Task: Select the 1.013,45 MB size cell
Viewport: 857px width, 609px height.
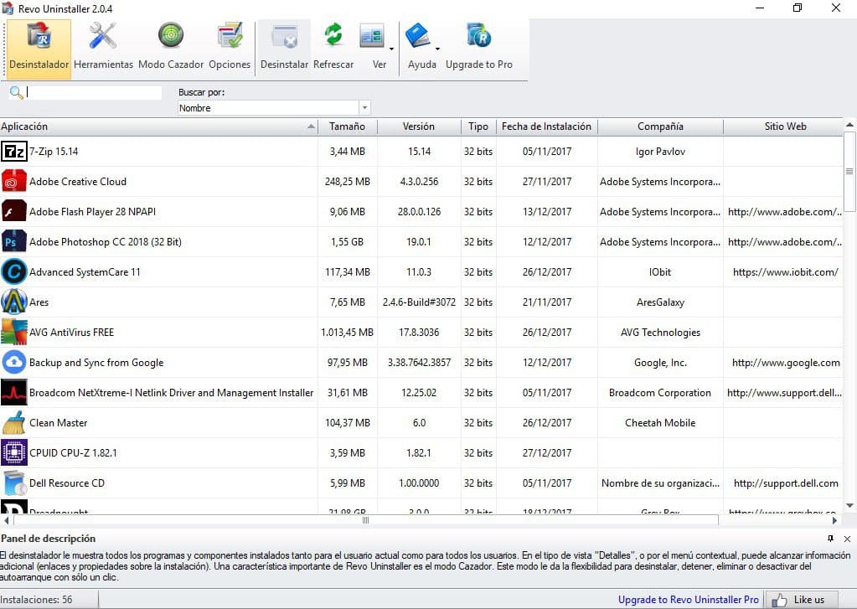Action: (347, 333)
